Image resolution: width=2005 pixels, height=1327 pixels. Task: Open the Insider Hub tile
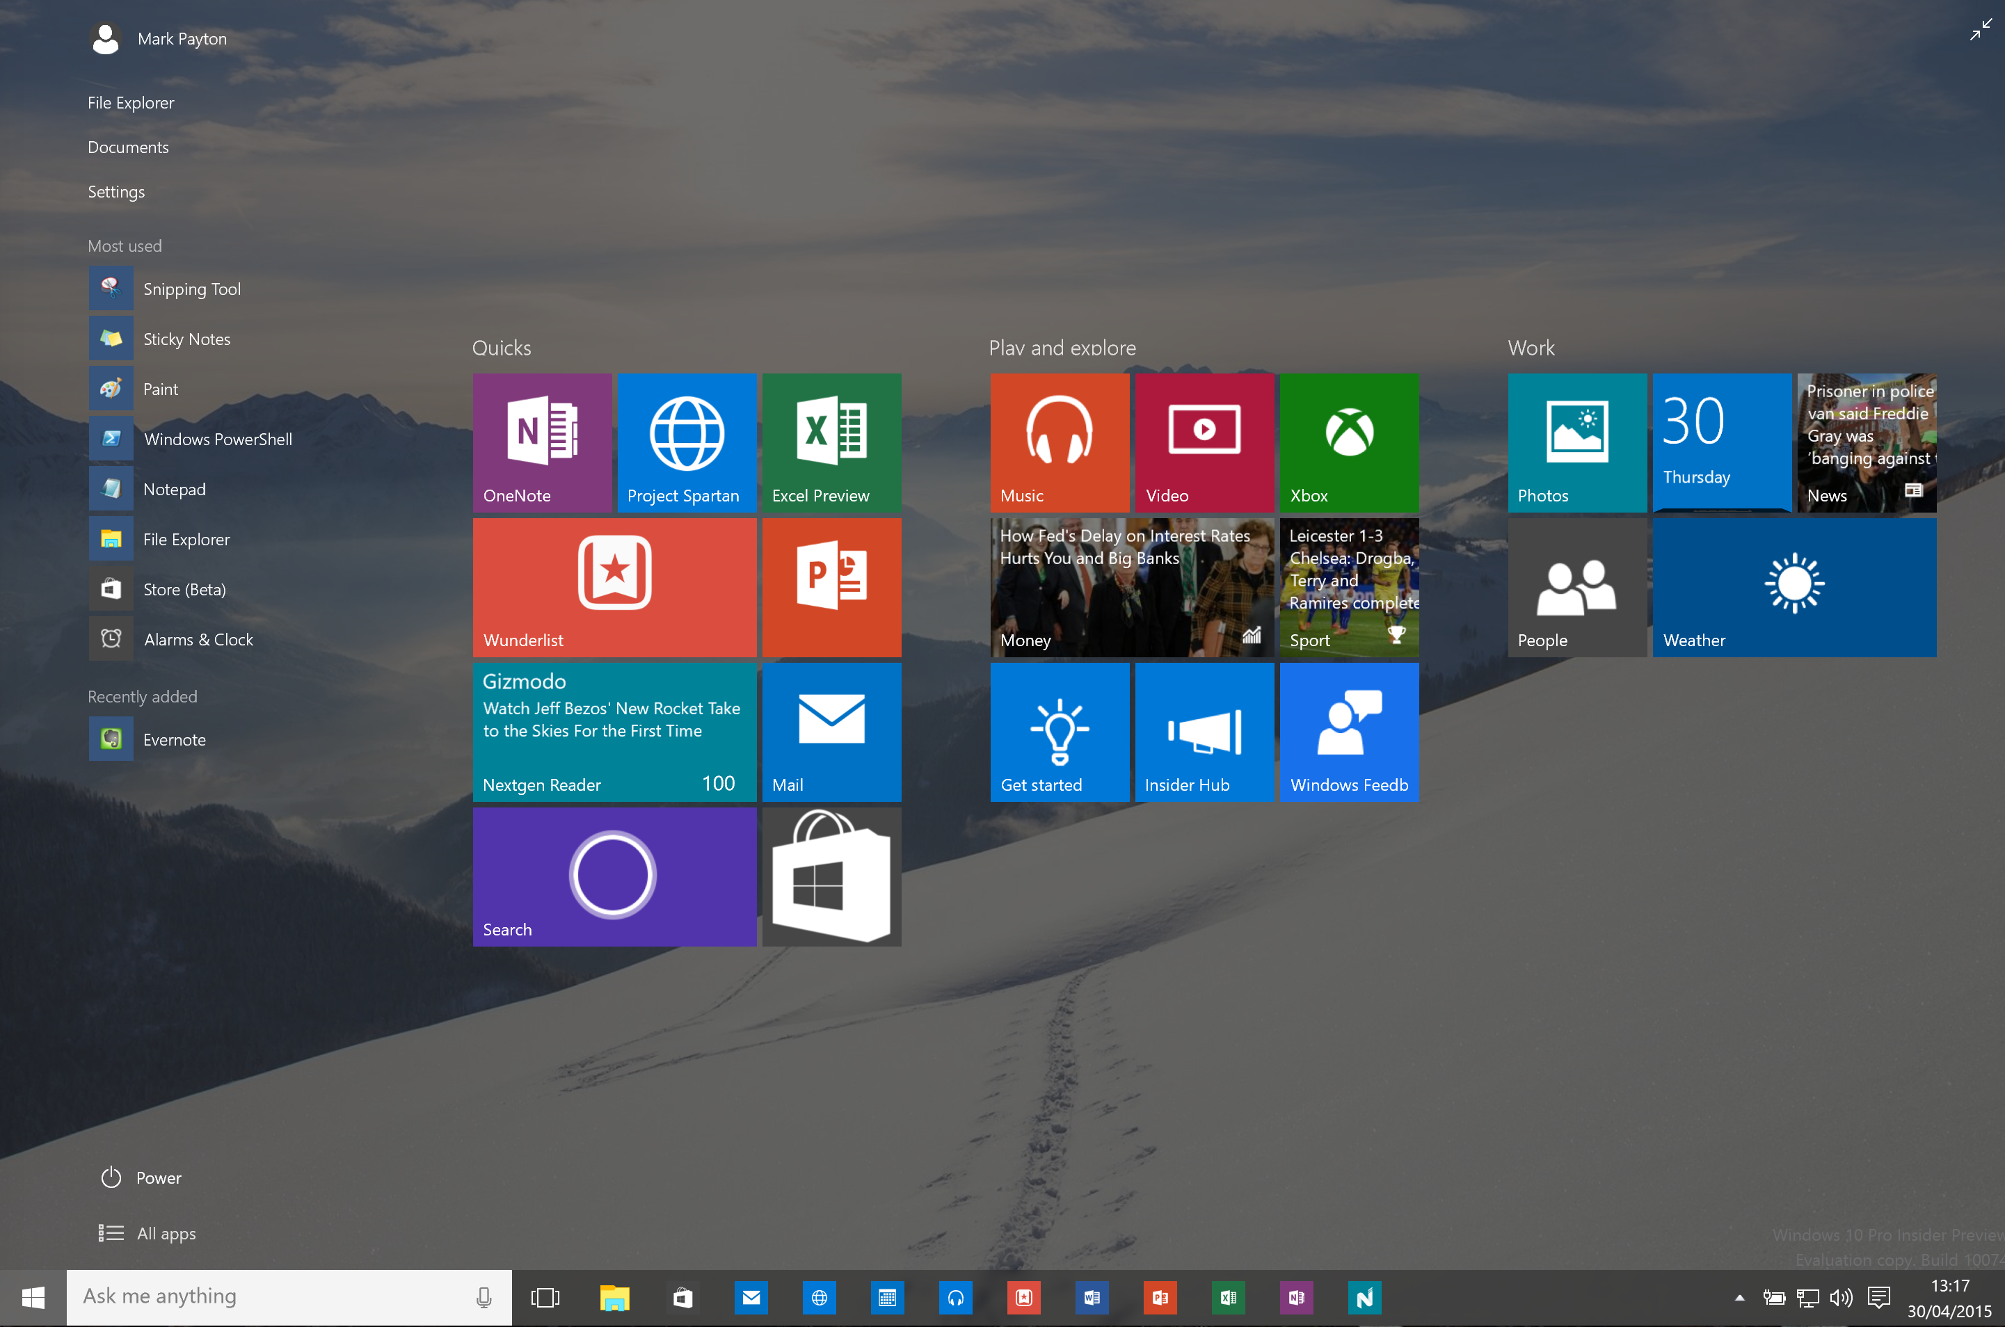(x=1204, y=732)
